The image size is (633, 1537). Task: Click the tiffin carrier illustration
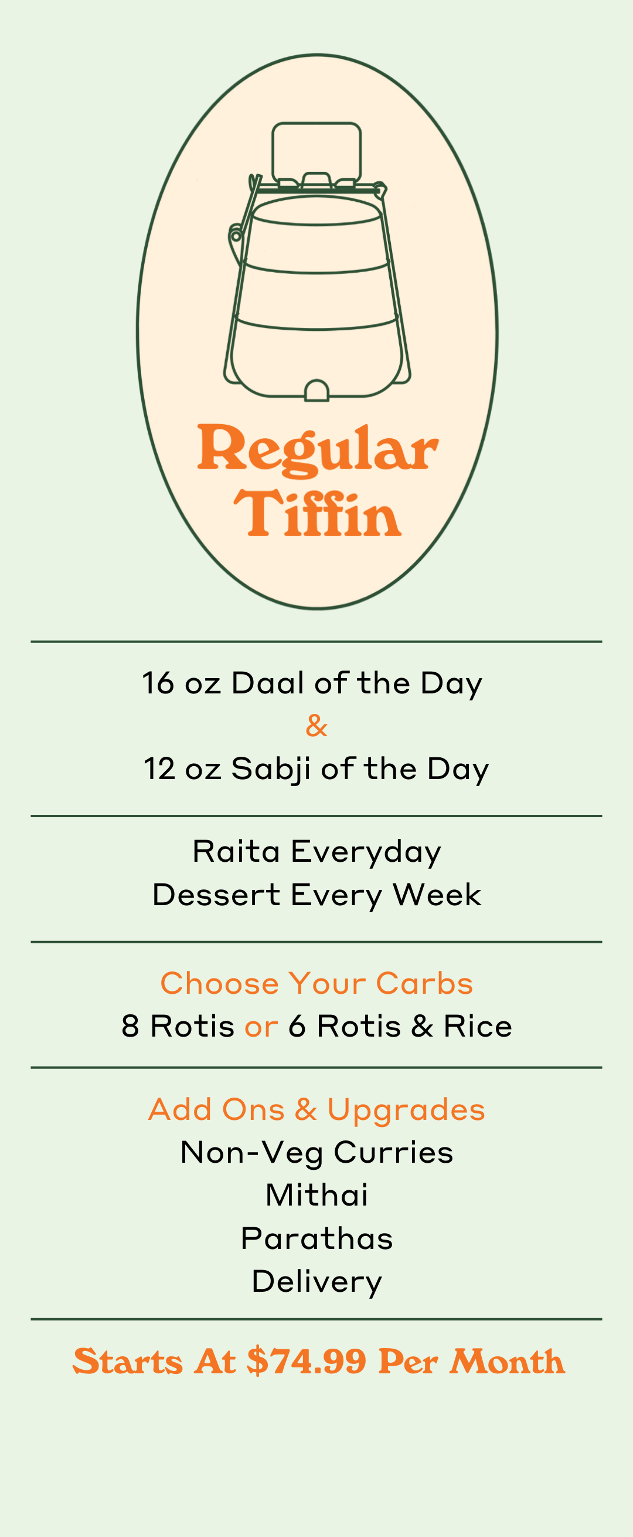[316, 262]
